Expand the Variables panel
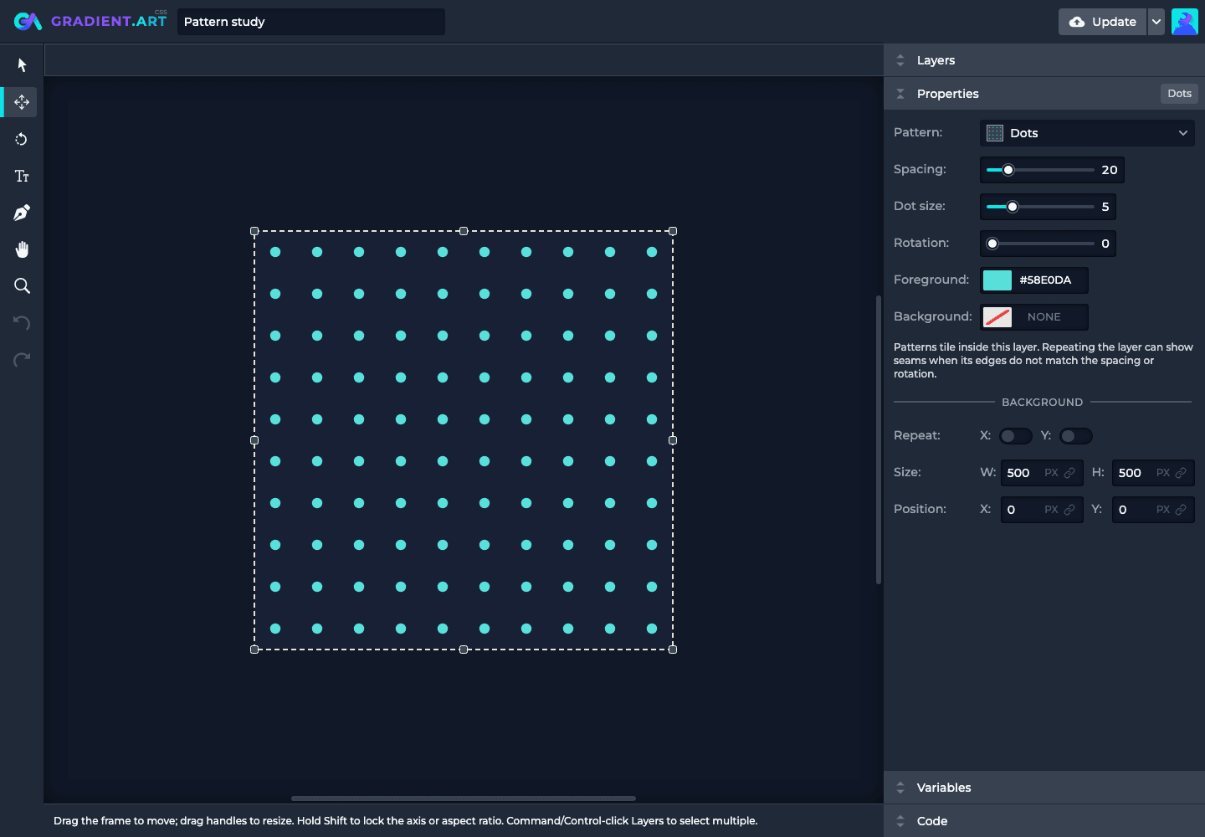This screenshot has width=1205, height=837. (1044, 788)
